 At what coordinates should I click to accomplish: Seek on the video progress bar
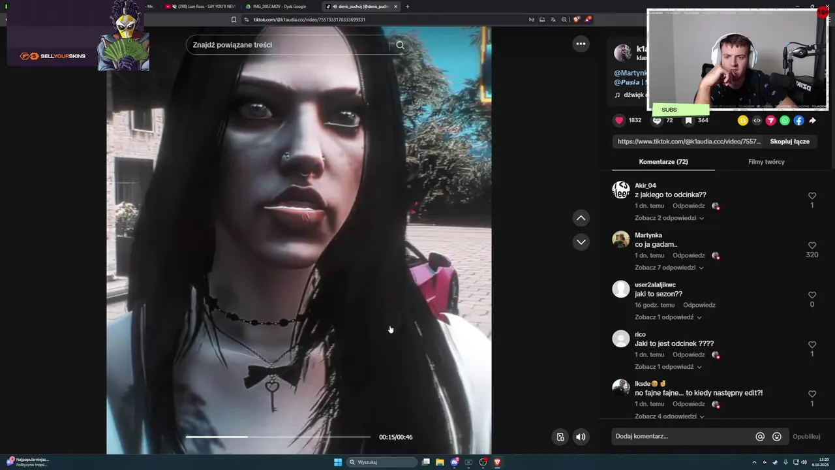coord(278,437)
